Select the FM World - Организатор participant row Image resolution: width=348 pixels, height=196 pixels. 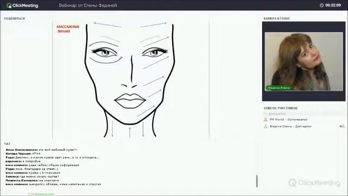pos(303,120)
